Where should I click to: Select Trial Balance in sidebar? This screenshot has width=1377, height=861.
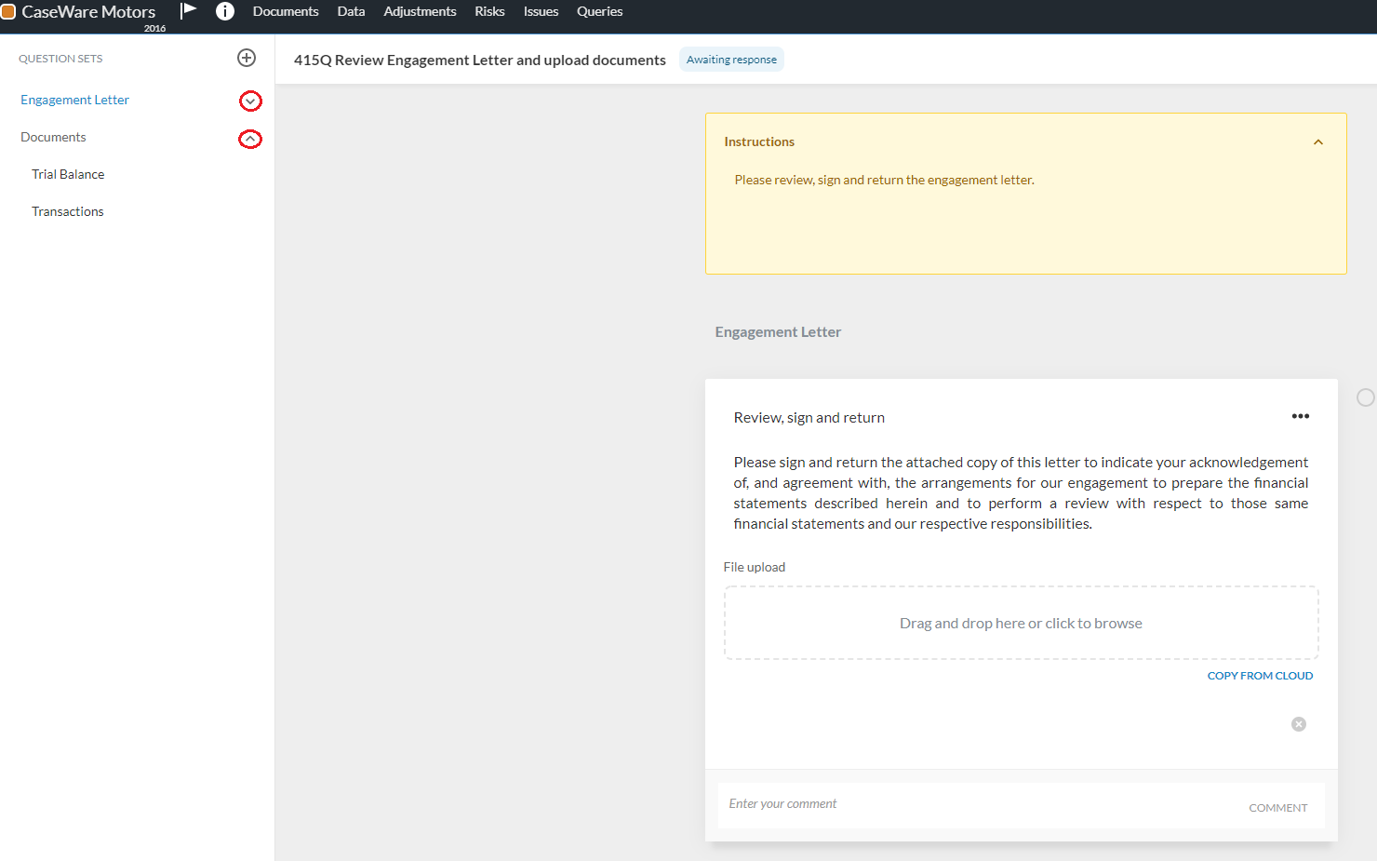coord(68,174)
